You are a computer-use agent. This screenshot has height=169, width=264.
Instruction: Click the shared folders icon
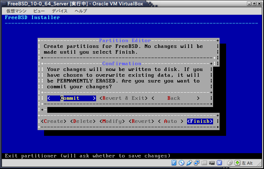[204, 163]
